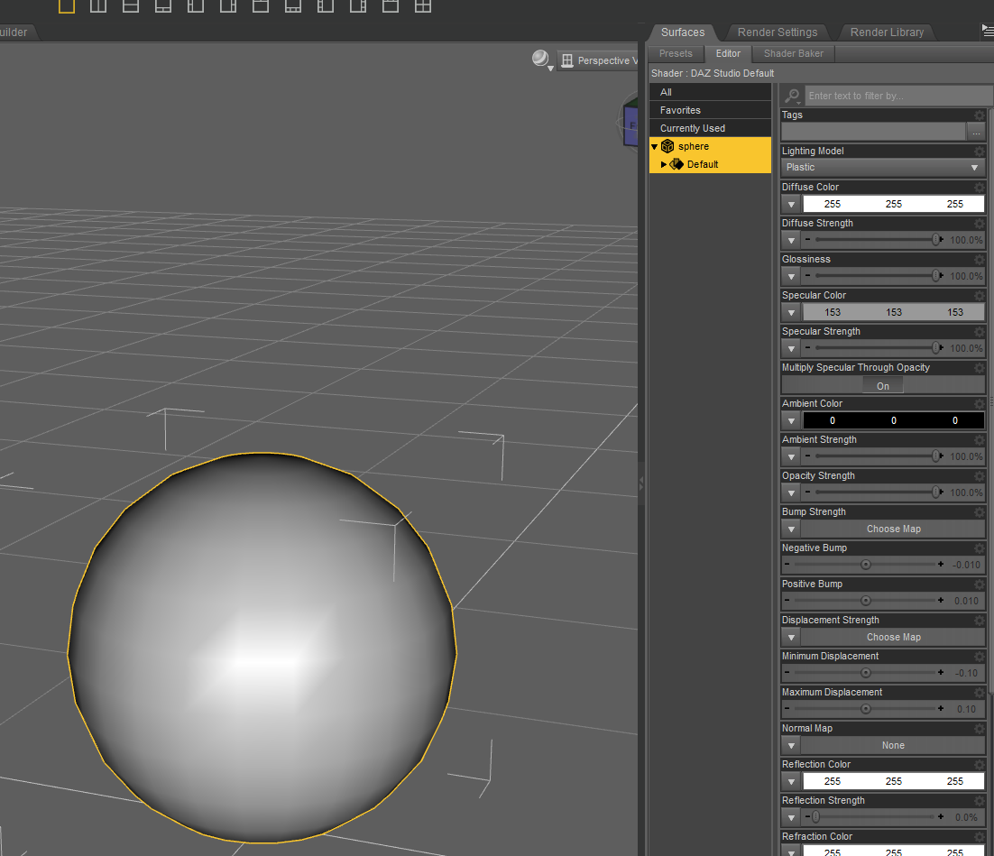Click the DrawStyle sphere icon in viewport
The width and height of the screenshot is (994, 856).
[540, 60]
